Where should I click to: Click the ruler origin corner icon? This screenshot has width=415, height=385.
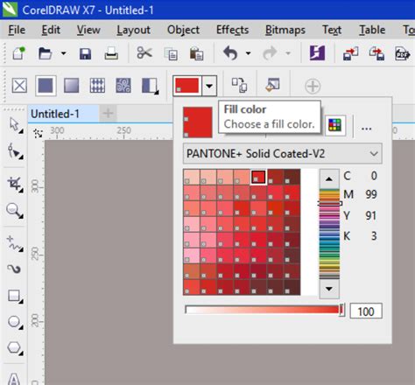tap(38, 133)
